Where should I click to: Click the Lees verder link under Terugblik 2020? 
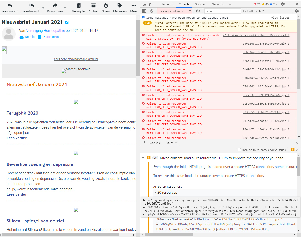[x=16, y=138]
